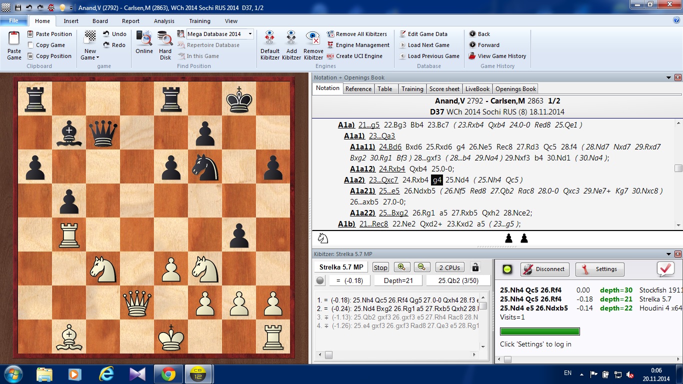Click the Default Kibitzer icon
The height and width of the screenshot is (384, 683).
click(x=269, y=39)
